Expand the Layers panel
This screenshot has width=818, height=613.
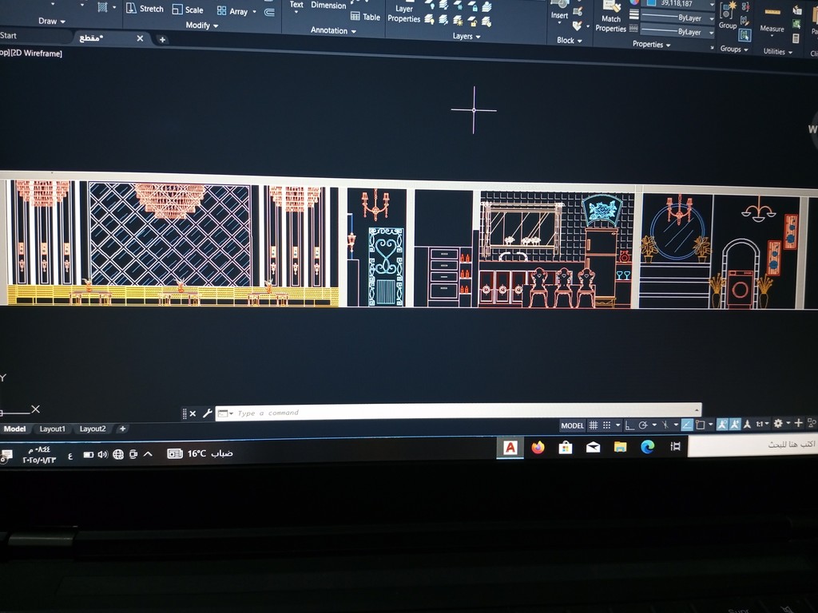(x=467, y=36)
